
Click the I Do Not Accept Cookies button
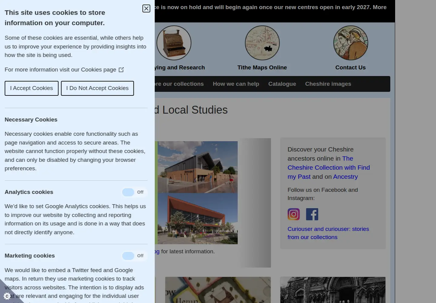tap(97, 88)
